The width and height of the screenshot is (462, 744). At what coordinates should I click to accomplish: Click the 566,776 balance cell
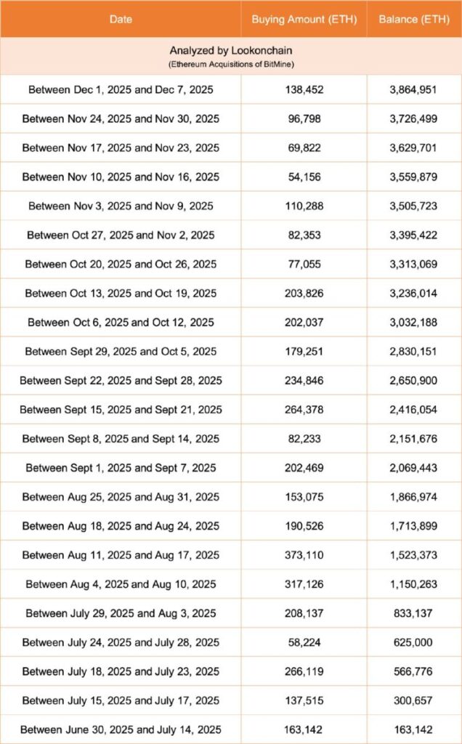point(413,671)
